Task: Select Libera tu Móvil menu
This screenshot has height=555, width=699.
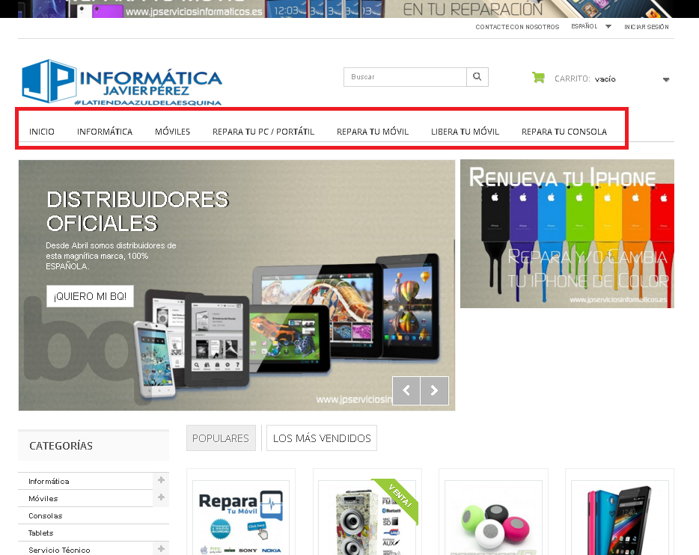Action: click(465, 132)
